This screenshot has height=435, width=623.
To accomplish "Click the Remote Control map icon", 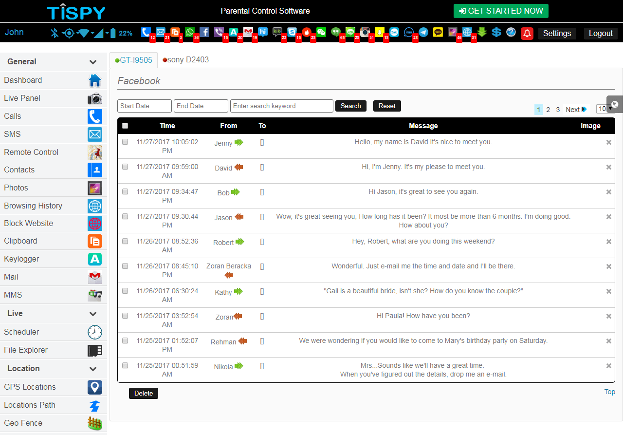I will pyautogui.click(x=95, y=152).
